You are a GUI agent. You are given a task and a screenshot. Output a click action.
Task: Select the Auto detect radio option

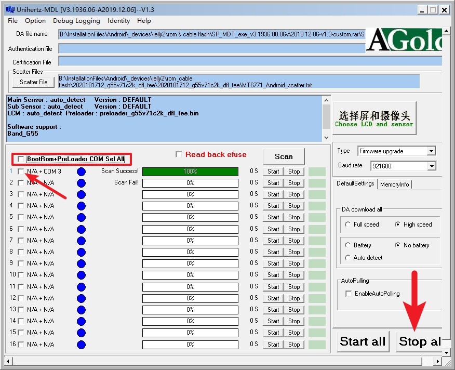347,258
